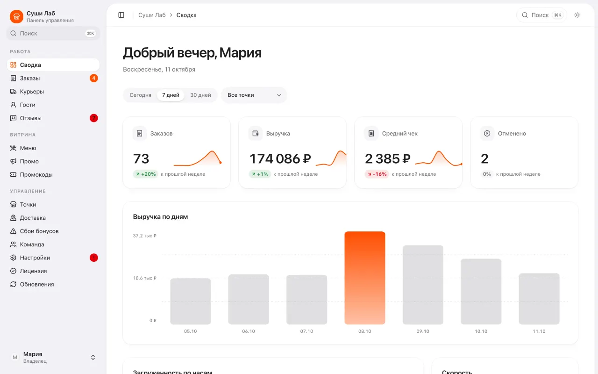Click the Сбои бонусов warning icon
This screenshot has width=598, height=374.
[14, 231]
